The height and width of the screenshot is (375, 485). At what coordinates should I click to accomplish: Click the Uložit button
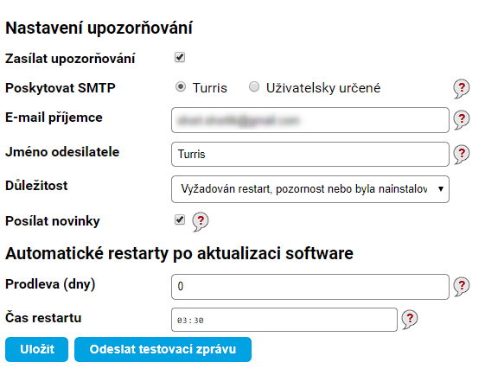(x=37, y=349)
